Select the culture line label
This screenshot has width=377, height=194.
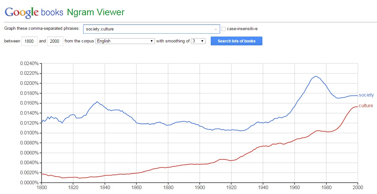click(366, 106)
